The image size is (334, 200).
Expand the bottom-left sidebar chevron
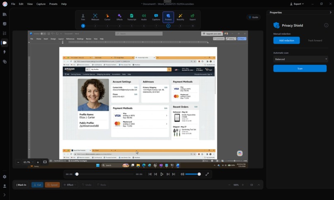coord(4,195)
